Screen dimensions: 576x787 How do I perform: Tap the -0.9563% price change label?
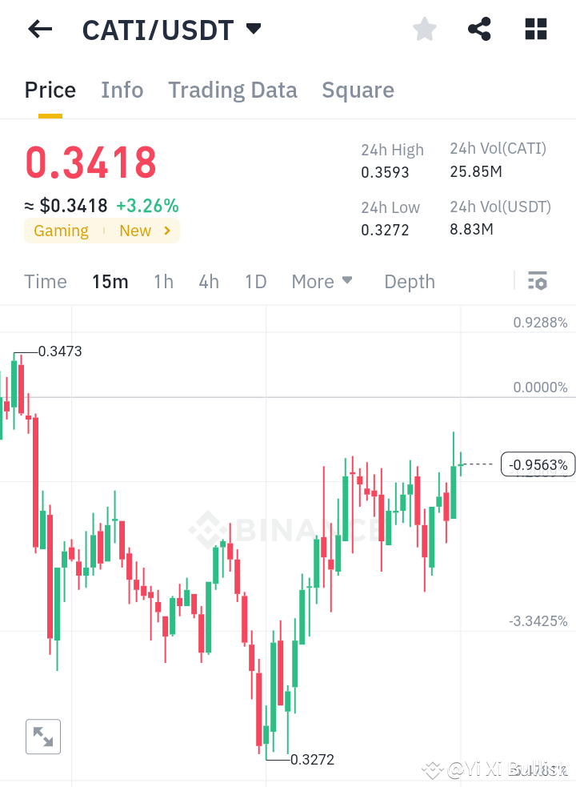click(538, 464)
